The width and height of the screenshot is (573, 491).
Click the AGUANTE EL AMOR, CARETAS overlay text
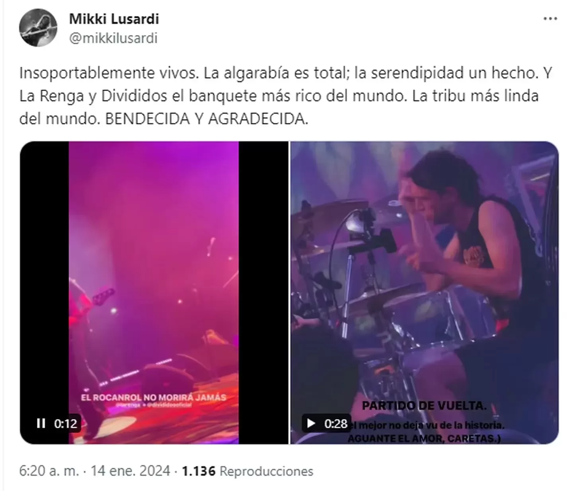click(x=424, y=438)
